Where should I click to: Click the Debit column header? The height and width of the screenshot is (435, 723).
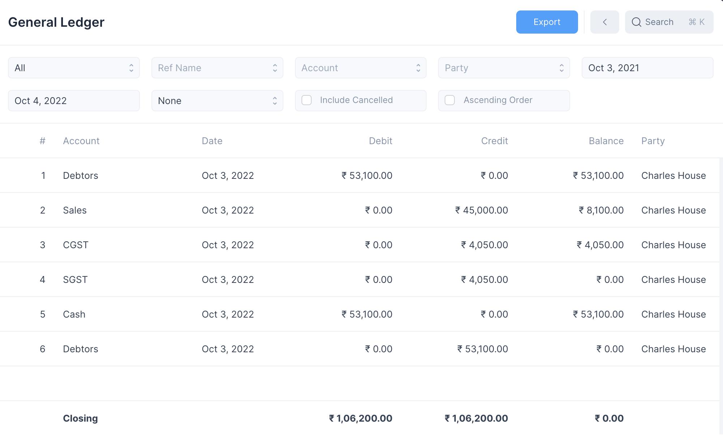tap(380, 141)
